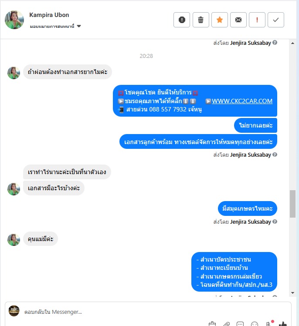Send a thumbs-up like
Screen dimensions: 299x326
point(283,324)
